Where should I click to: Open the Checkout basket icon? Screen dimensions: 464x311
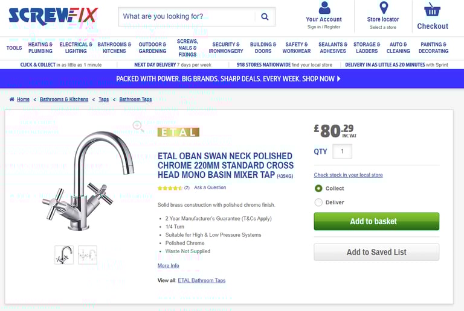tap(433, 10)
